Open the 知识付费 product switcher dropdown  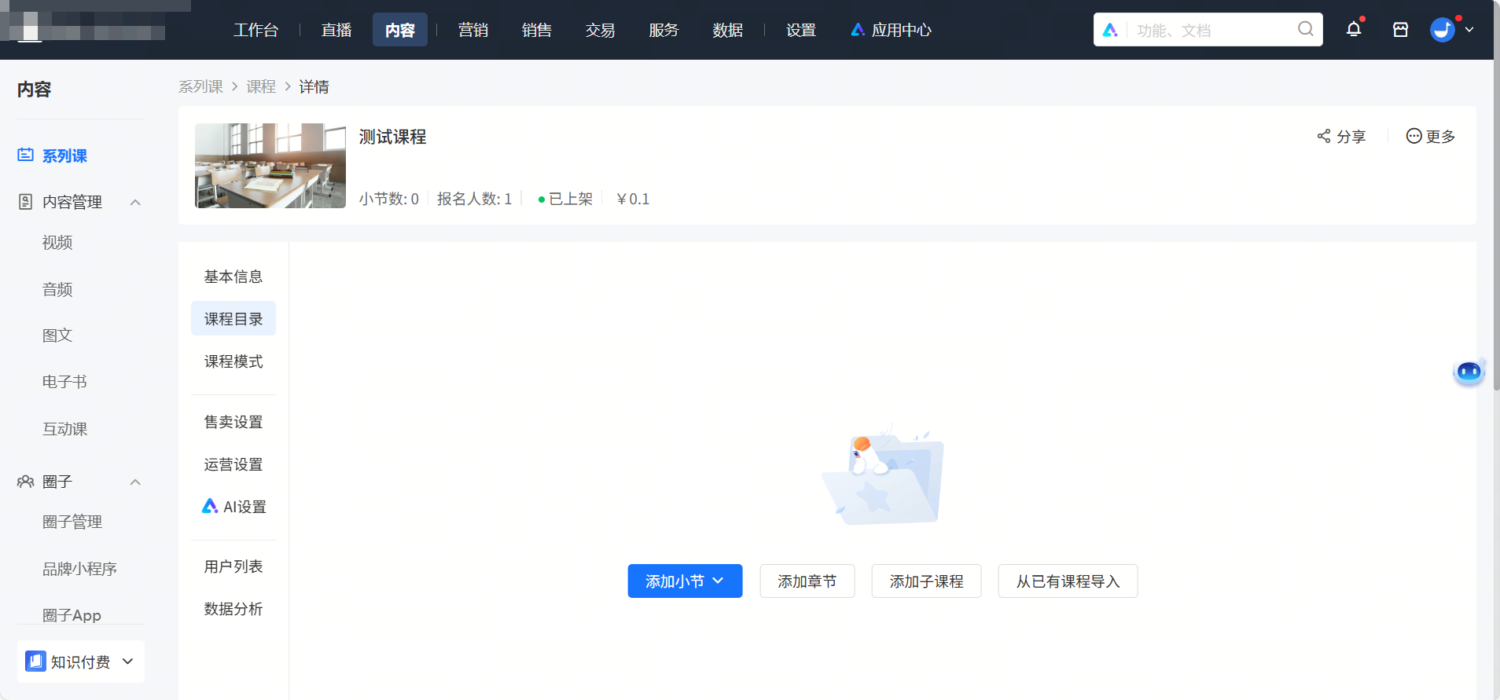[81, 662]
